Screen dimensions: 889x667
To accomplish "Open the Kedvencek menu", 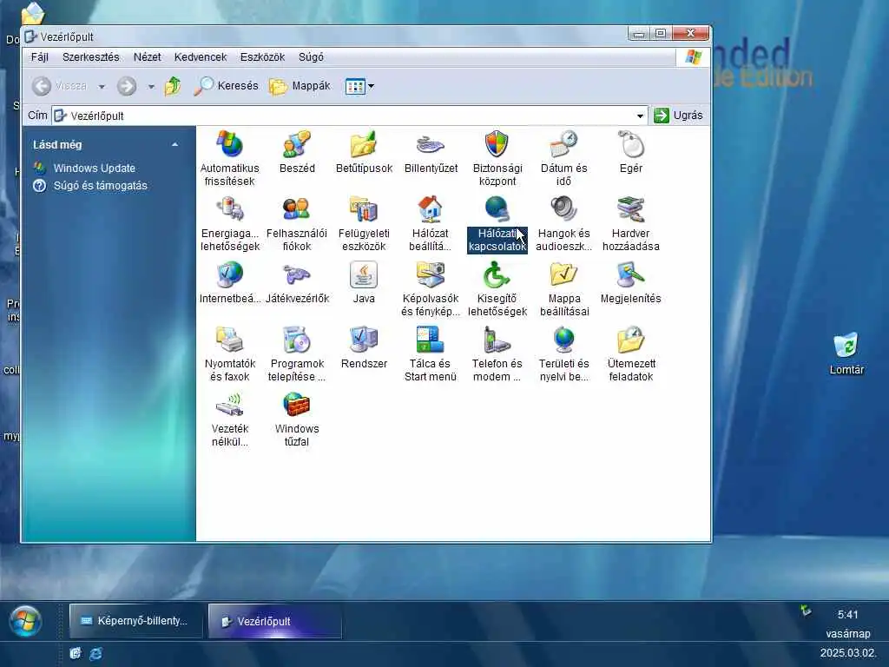I will click(201, 57).
